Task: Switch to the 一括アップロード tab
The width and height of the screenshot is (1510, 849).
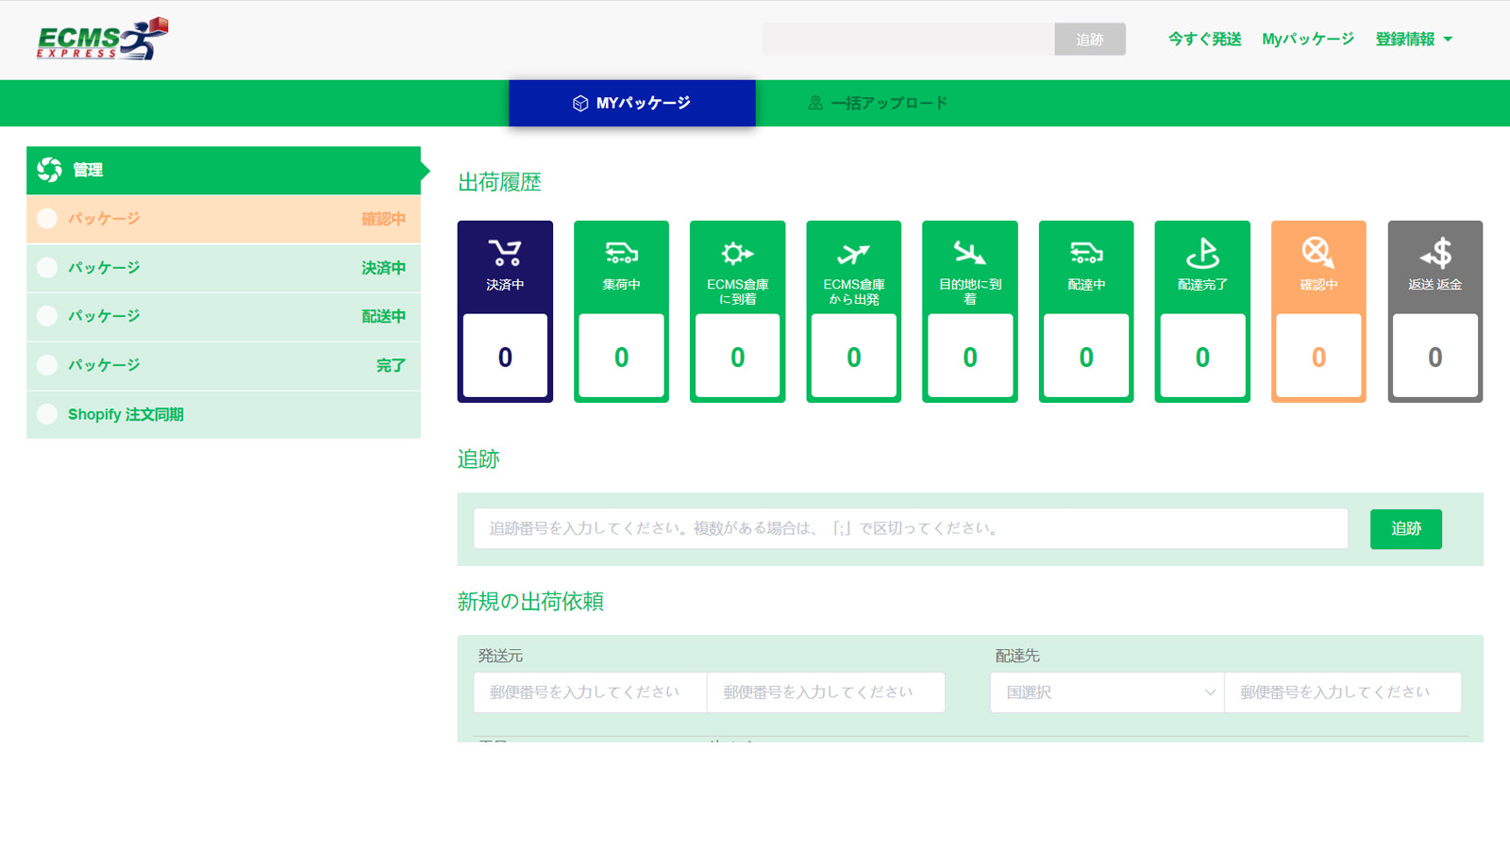Action: [878, 103]
